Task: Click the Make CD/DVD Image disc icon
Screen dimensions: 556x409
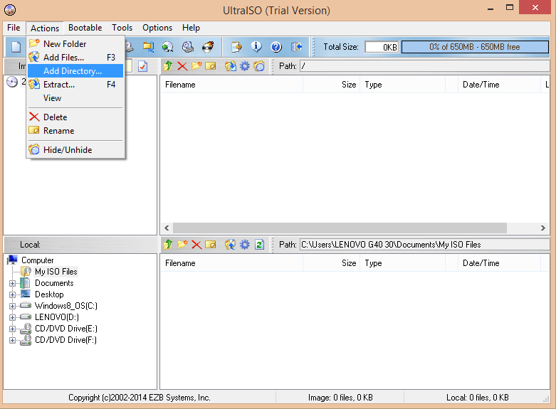Action: click(168, 47)
